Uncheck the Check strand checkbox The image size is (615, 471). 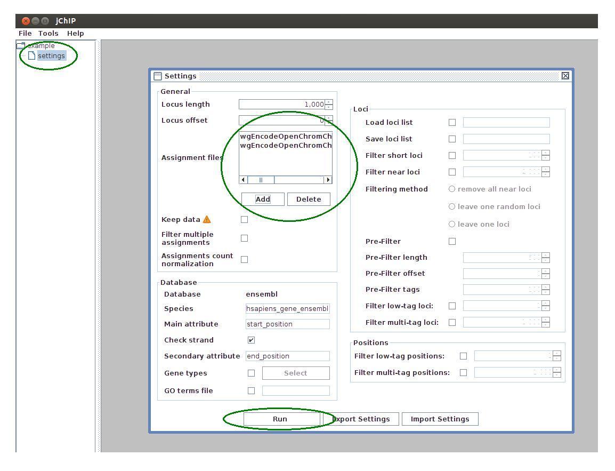[251, 340]
